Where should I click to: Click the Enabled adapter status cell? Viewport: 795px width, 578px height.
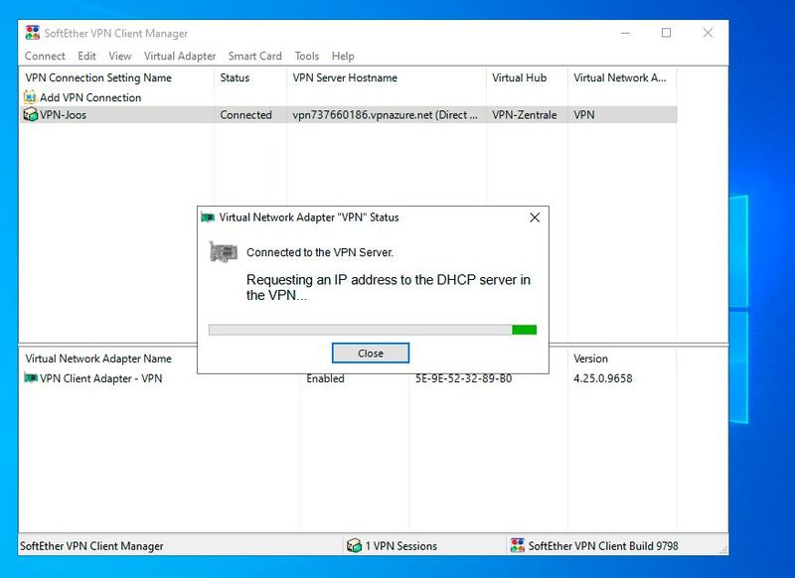325,378
